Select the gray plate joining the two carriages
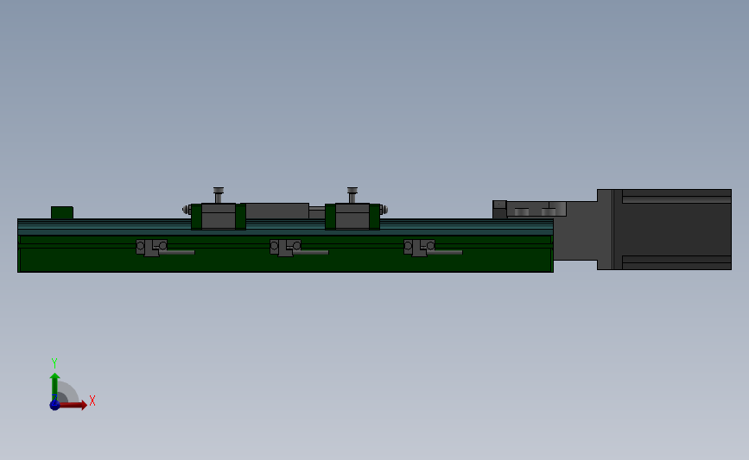The height and width of the screenshot is (460, 749). pos(277,211)
